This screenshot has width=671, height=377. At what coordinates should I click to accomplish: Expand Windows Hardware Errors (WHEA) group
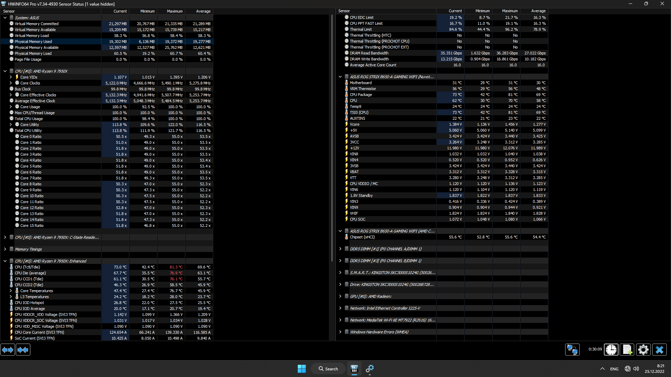tap(340, 332)
